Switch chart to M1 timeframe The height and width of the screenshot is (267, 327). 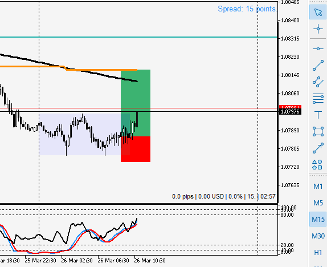click(x=318, y=186)
